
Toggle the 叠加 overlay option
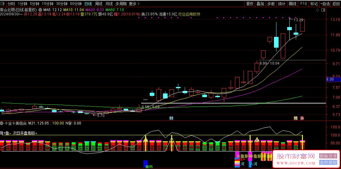point(260,4)
